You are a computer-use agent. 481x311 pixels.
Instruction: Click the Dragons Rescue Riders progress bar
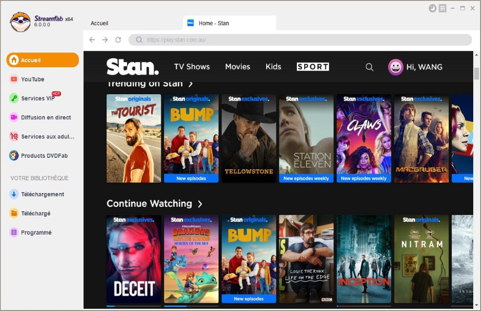point(191,306)
